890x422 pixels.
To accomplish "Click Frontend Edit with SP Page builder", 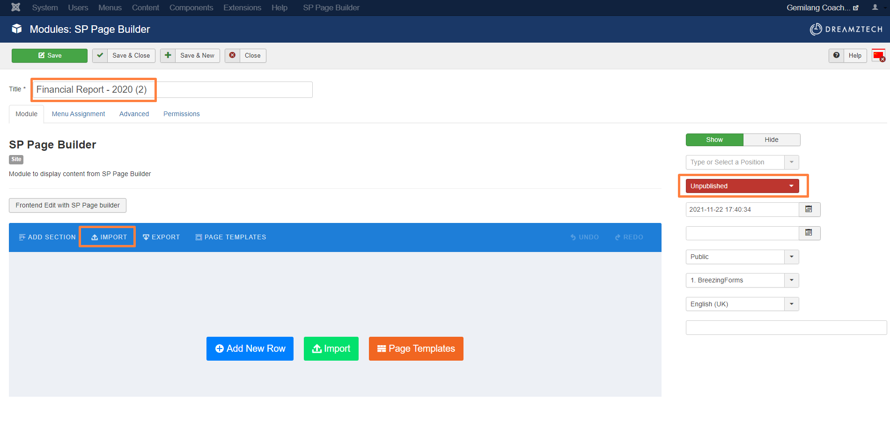I will click(x=67, y=205).
